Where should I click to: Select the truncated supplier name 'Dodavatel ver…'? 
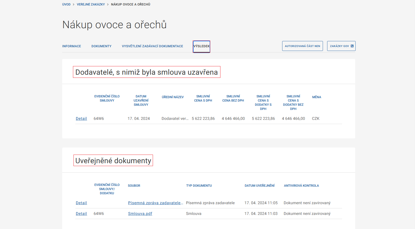175,119
